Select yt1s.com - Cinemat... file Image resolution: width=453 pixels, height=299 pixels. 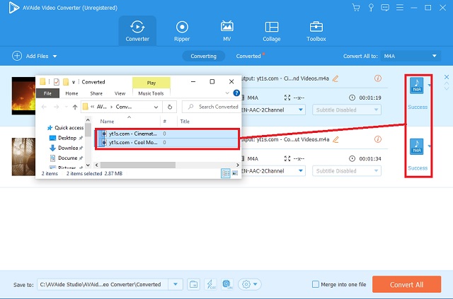167,134
